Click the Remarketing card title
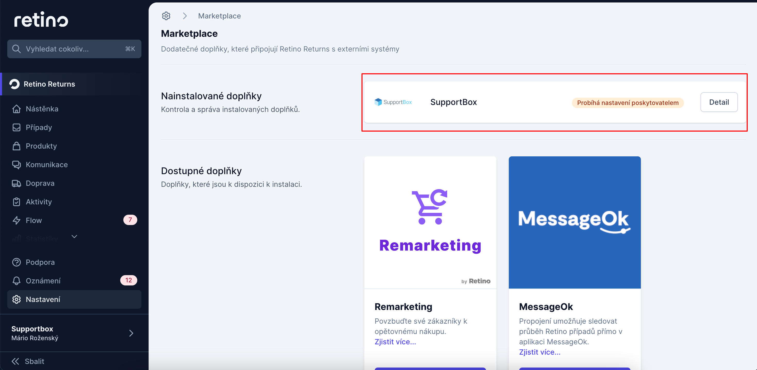 [x=403, y=307]
